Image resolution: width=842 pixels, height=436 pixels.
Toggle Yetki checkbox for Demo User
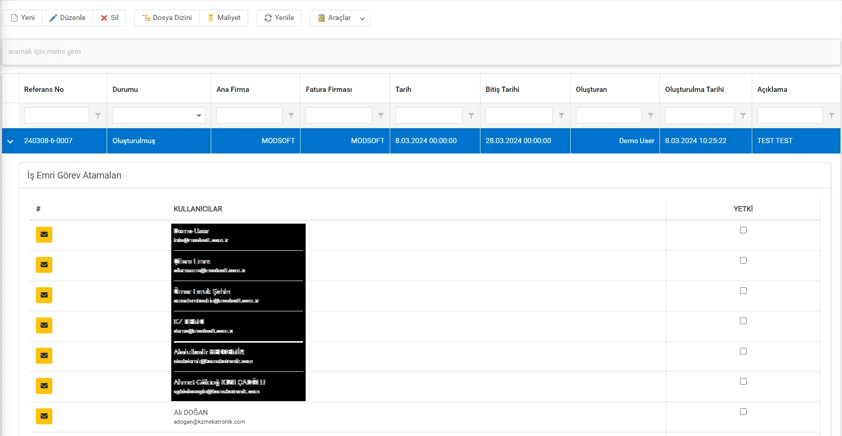click(x=743, y=230)
